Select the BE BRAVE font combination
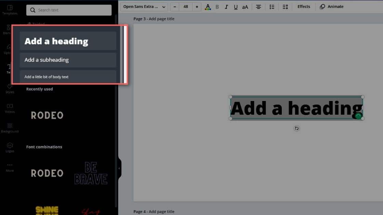 91,173
